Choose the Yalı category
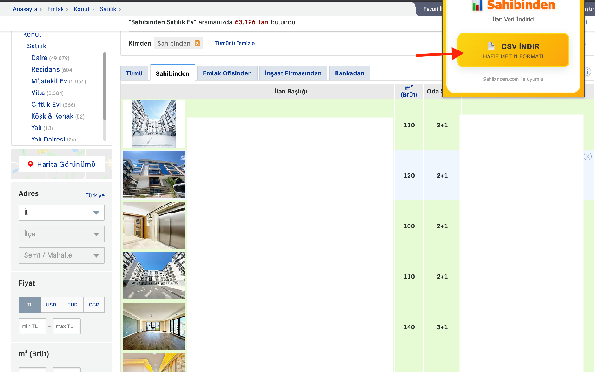The image size is (595, 372). 36,128
